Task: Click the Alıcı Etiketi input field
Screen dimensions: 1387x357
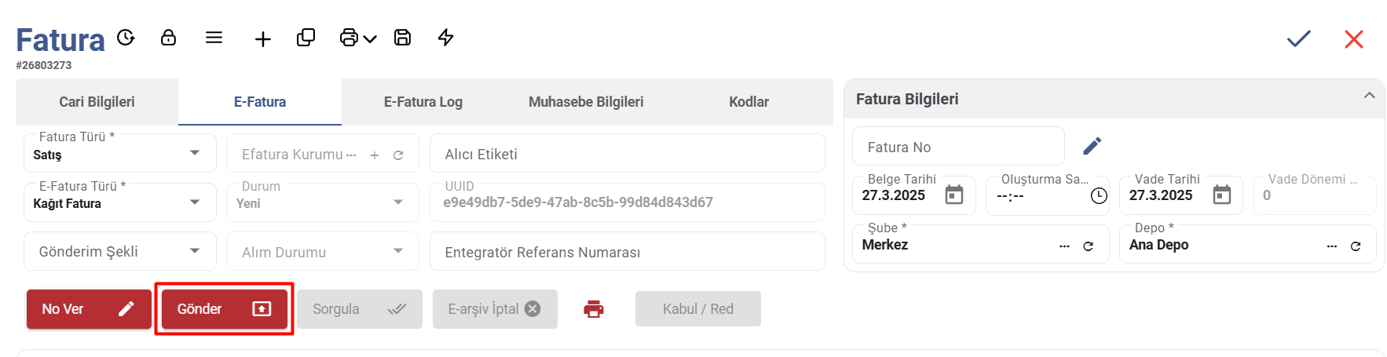Action: tap(627, 154)
